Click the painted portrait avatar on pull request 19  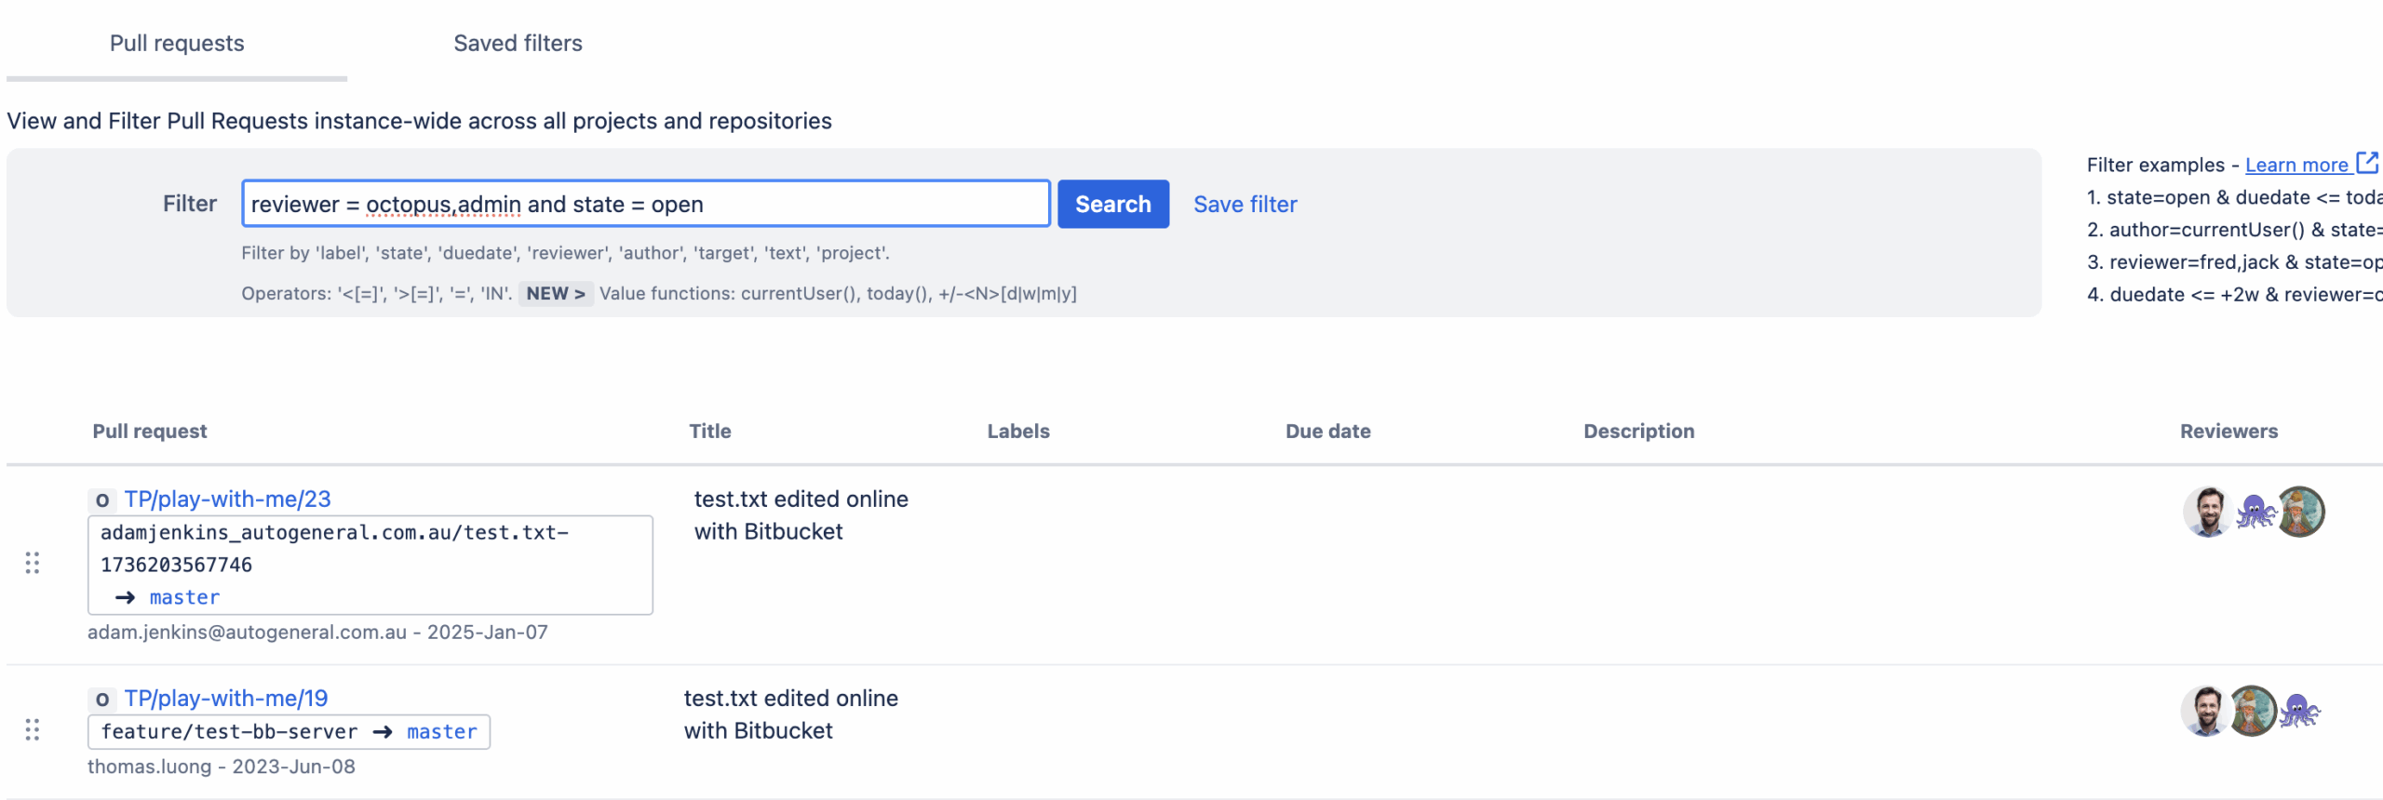[x=2252, y=712]
